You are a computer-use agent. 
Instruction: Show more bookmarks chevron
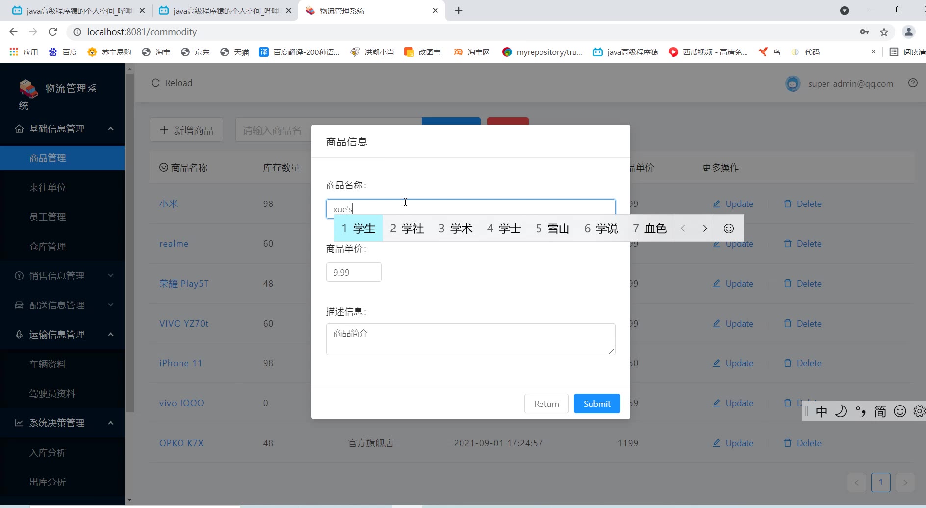[x=873, y=52]
